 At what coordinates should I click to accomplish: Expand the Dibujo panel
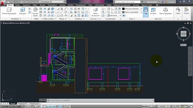tap(63, 19)
